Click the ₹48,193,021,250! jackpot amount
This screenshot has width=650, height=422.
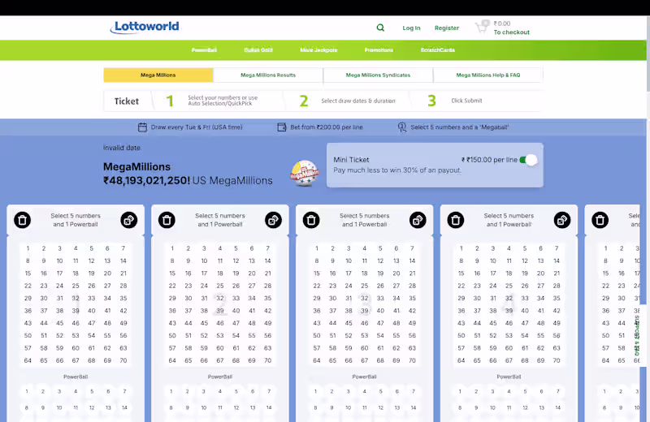coord(147,180)
